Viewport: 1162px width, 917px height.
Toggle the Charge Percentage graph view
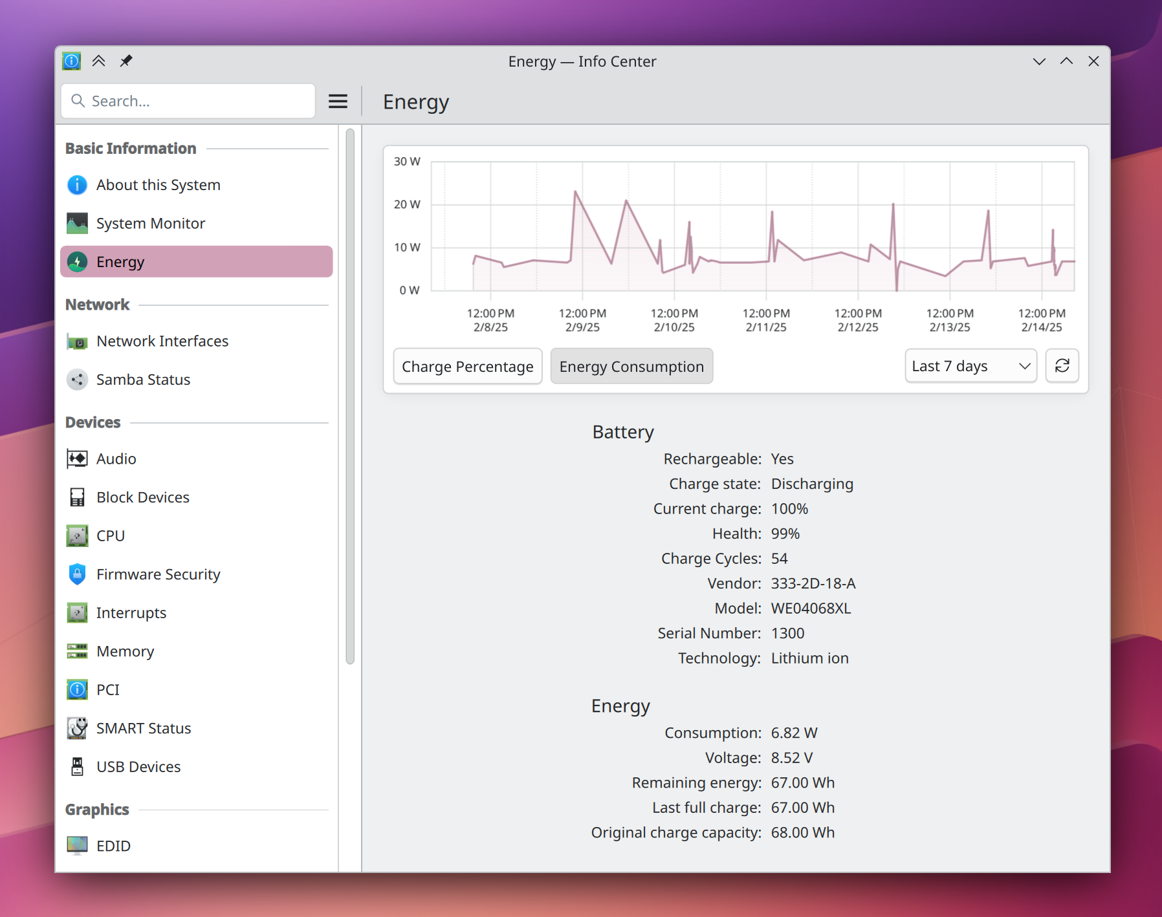click(x=467, y=367)
